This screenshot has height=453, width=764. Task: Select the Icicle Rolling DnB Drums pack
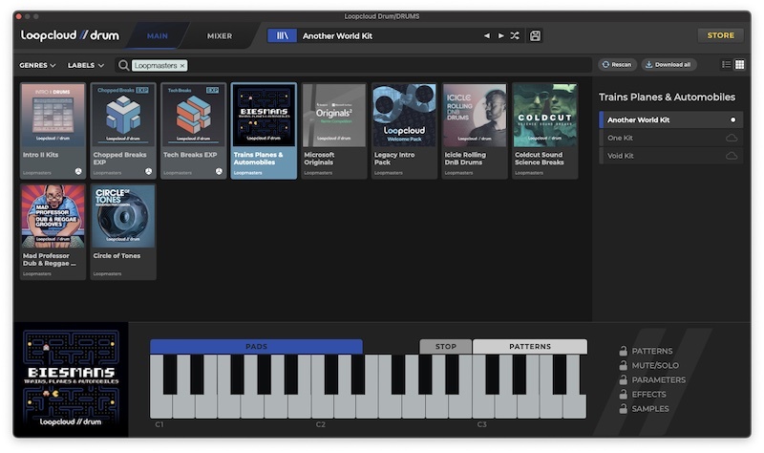click(475, 130)
